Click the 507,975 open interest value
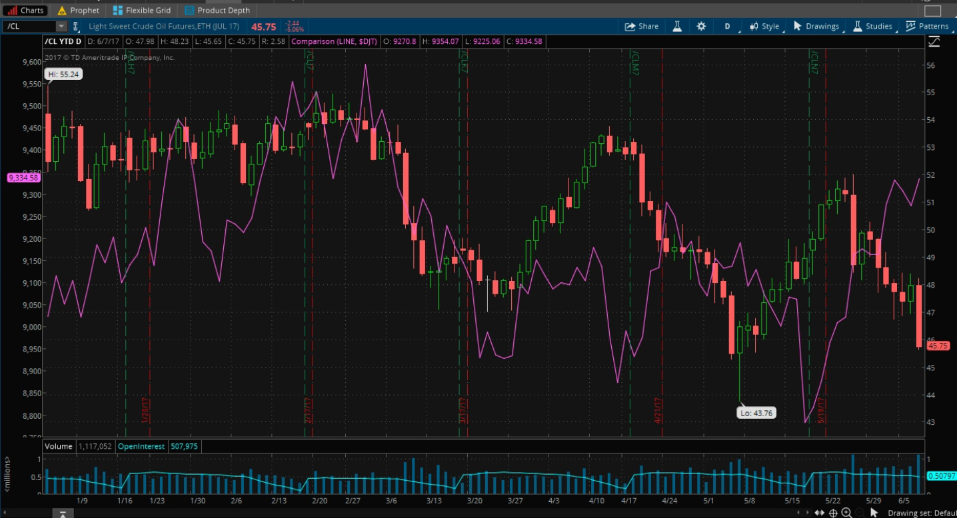Screen dimensions: 957x518 click(183, 446)
